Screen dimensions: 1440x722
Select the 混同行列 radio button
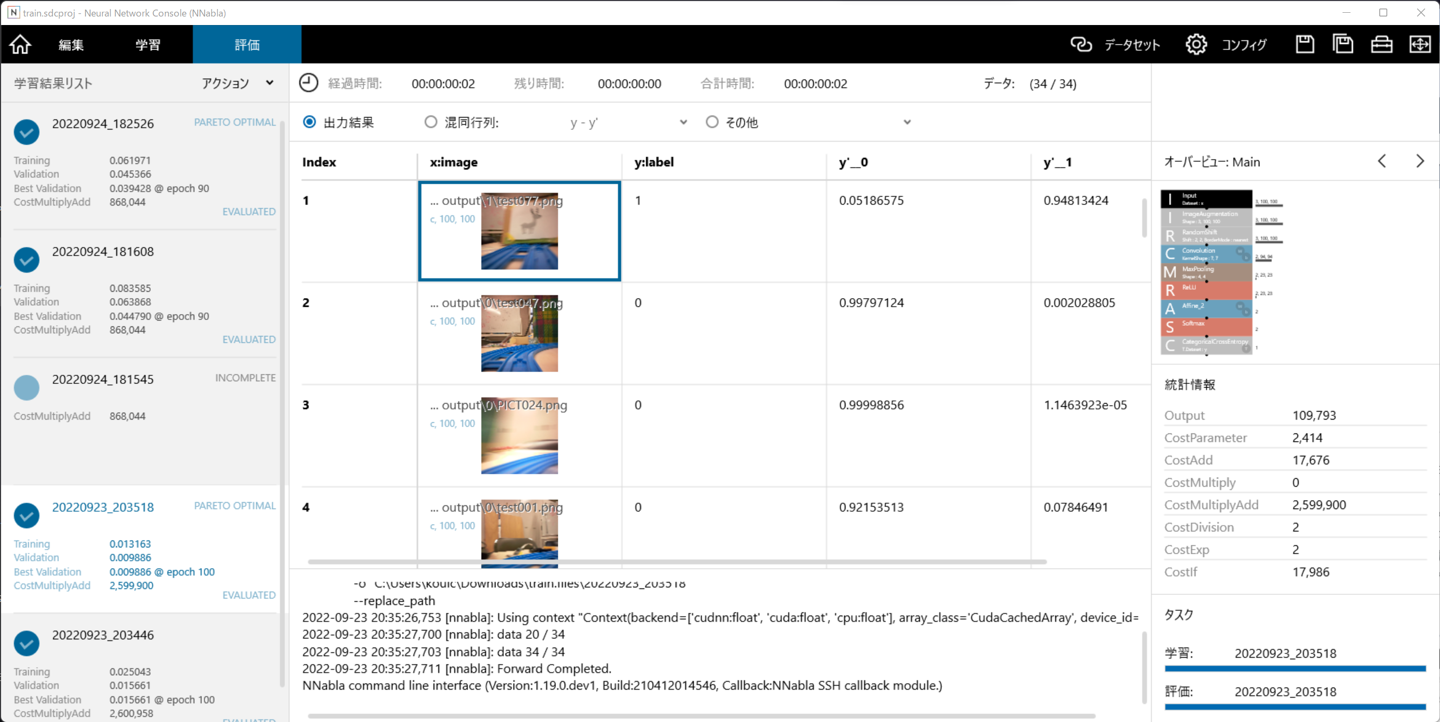(x=430, y=122)
